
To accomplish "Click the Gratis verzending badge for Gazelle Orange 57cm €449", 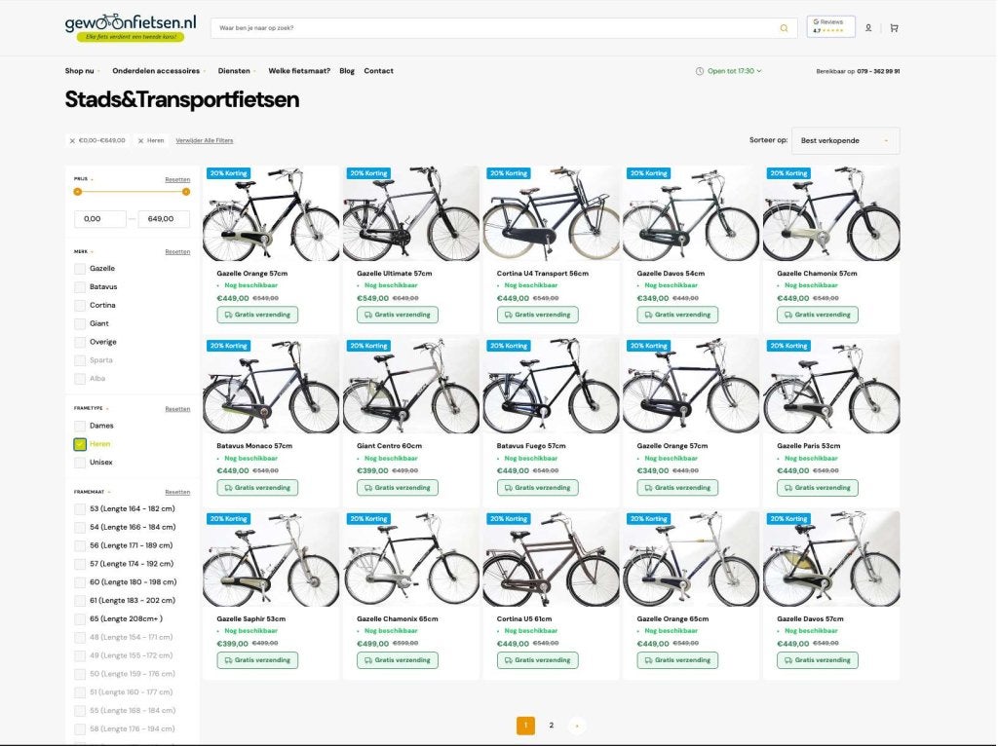I will pos(257,315).
